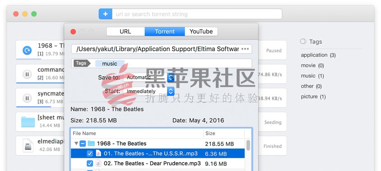The width and height of the screenshot is (381, 171).
Task: Click the three-dots browse button beside the path
Action: [245, 49]
